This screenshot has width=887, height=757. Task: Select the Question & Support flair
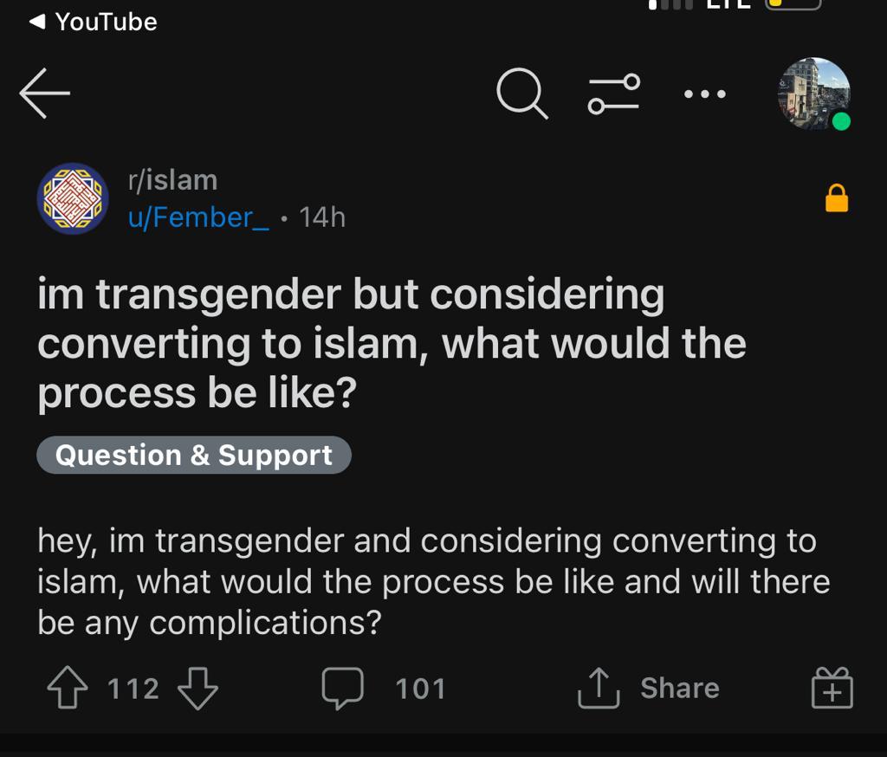coord(194,456)
